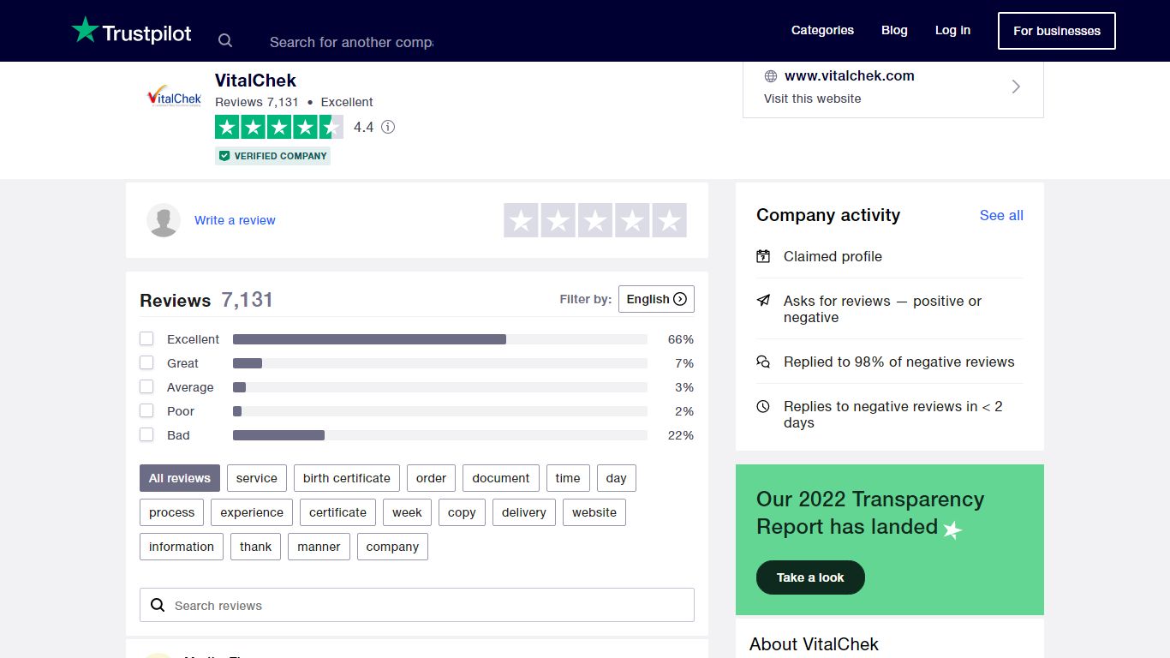Filter reviews by day tag
Screen dimensions: 1170x658
pos(617,478)
